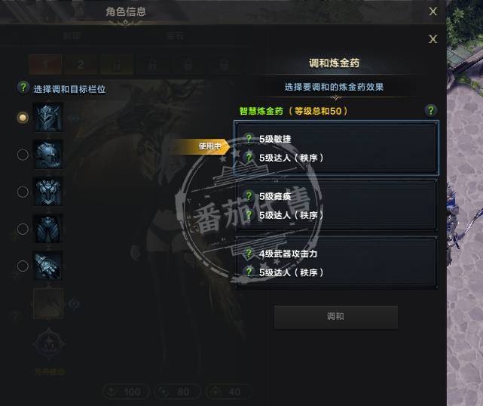Click help icon next to 4级武器攻击力

pyautogui.click(x=249, y=254)
